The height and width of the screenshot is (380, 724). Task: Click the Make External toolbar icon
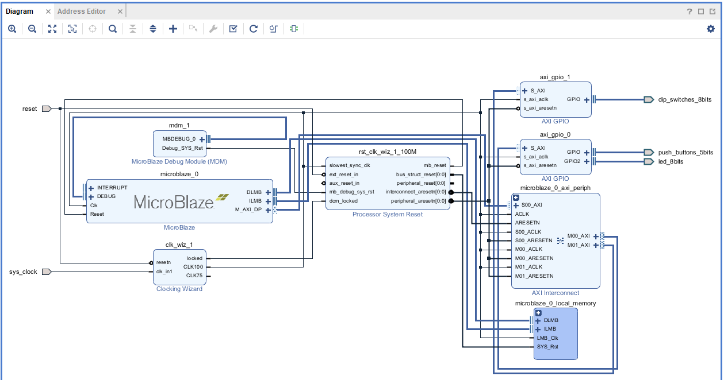(193, 29)
